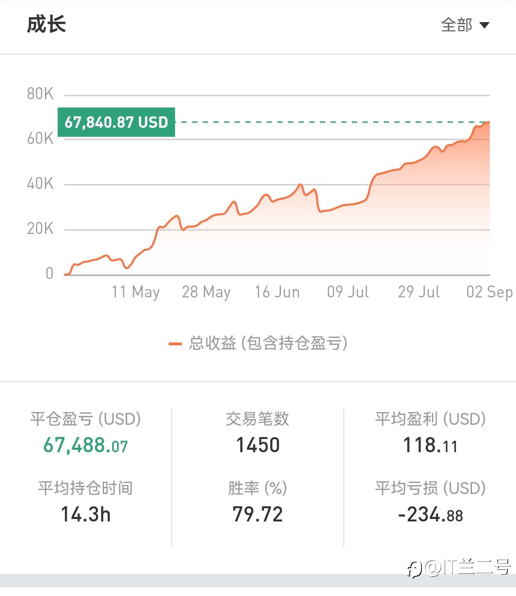Viewport: 516px width, 596px height.
Task: Click the 胜率 value 79.72
Action: [x=258, y=514]
